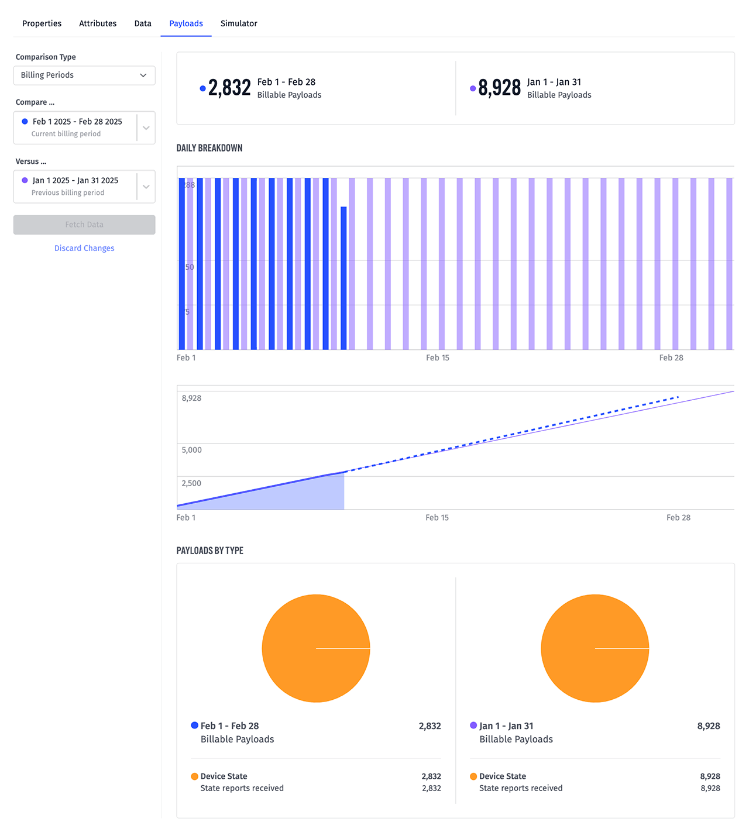Viewport: 749px width, 832px height.
Task: Click the blue dot in the Compare selector
Action: [25, 121]
